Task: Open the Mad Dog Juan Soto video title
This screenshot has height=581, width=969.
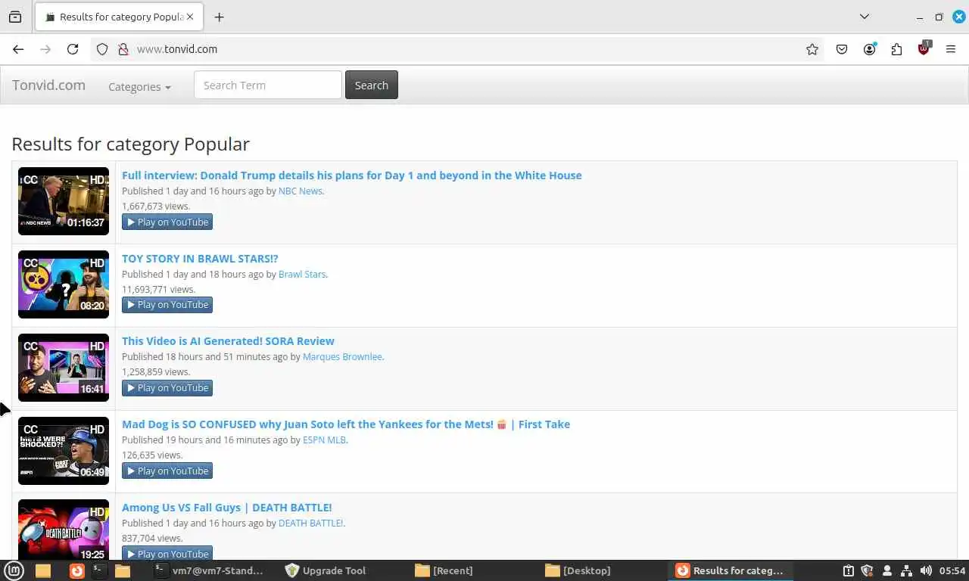Action: [x=346, y=424]
